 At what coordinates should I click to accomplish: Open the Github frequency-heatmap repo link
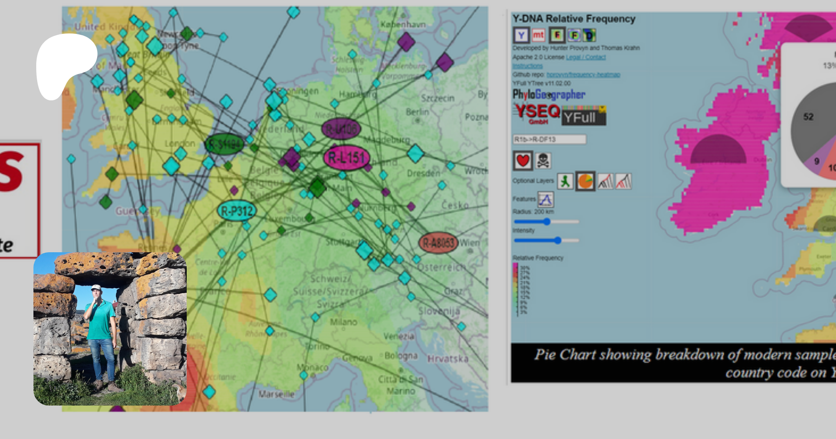(583, 75)
